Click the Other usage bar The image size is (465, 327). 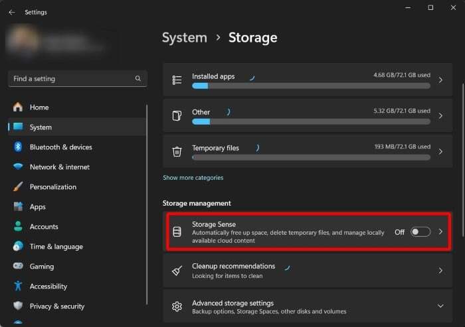(311, 121)
